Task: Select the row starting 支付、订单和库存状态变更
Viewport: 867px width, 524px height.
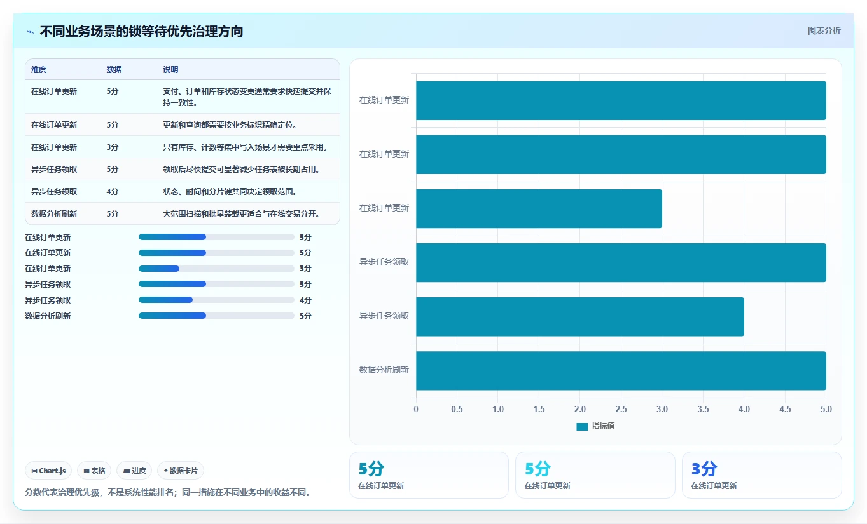Action: coord(183,97)
